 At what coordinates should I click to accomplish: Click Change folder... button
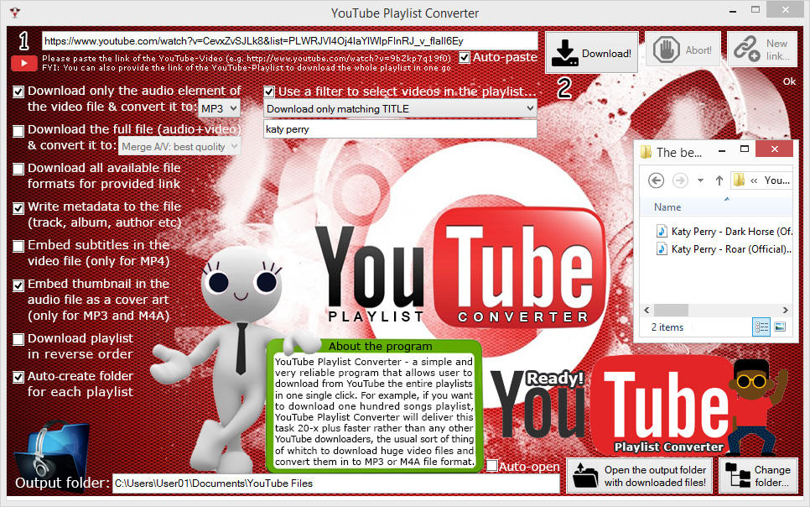point(758,476)
